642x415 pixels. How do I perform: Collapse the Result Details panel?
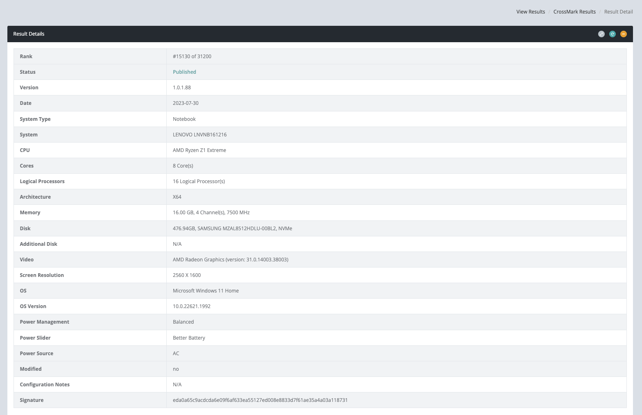tap(623, 34)
